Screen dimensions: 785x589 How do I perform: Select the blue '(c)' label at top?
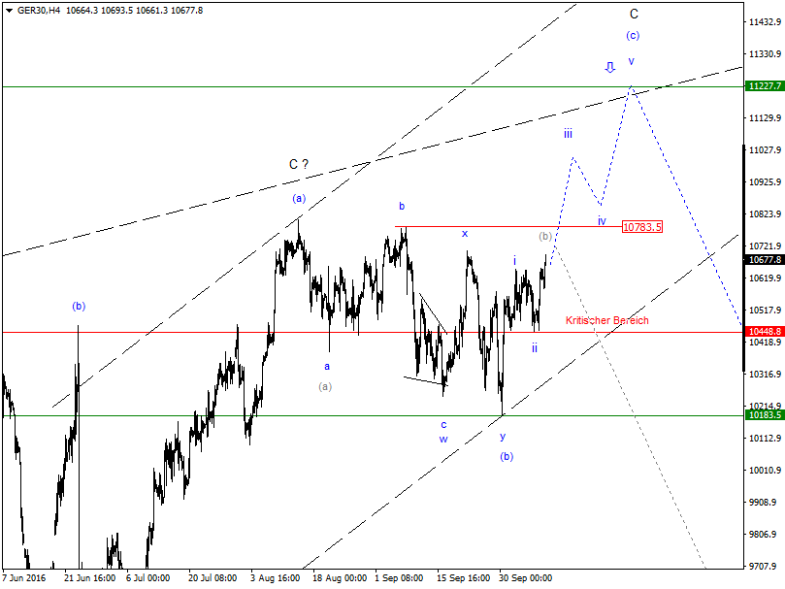[x=633, y=35]
